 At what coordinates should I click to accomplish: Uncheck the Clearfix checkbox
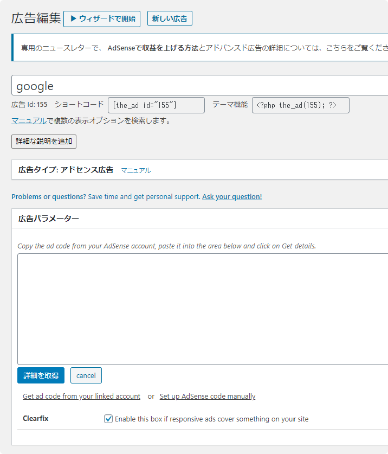[108, 419]
